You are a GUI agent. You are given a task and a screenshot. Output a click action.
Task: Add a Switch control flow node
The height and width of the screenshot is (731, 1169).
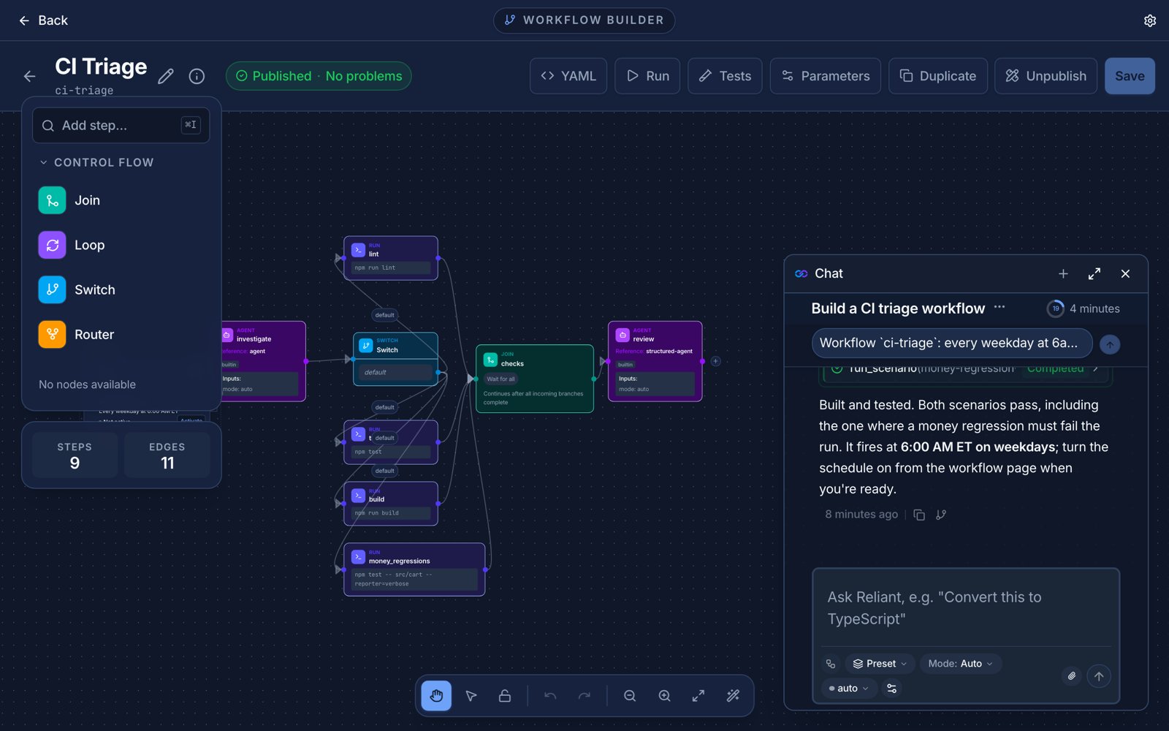pyautogui.click(x=121, y=289)
